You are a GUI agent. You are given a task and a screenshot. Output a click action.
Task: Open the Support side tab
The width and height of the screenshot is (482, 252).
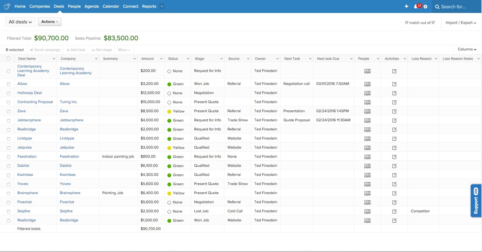click(476, 200)
